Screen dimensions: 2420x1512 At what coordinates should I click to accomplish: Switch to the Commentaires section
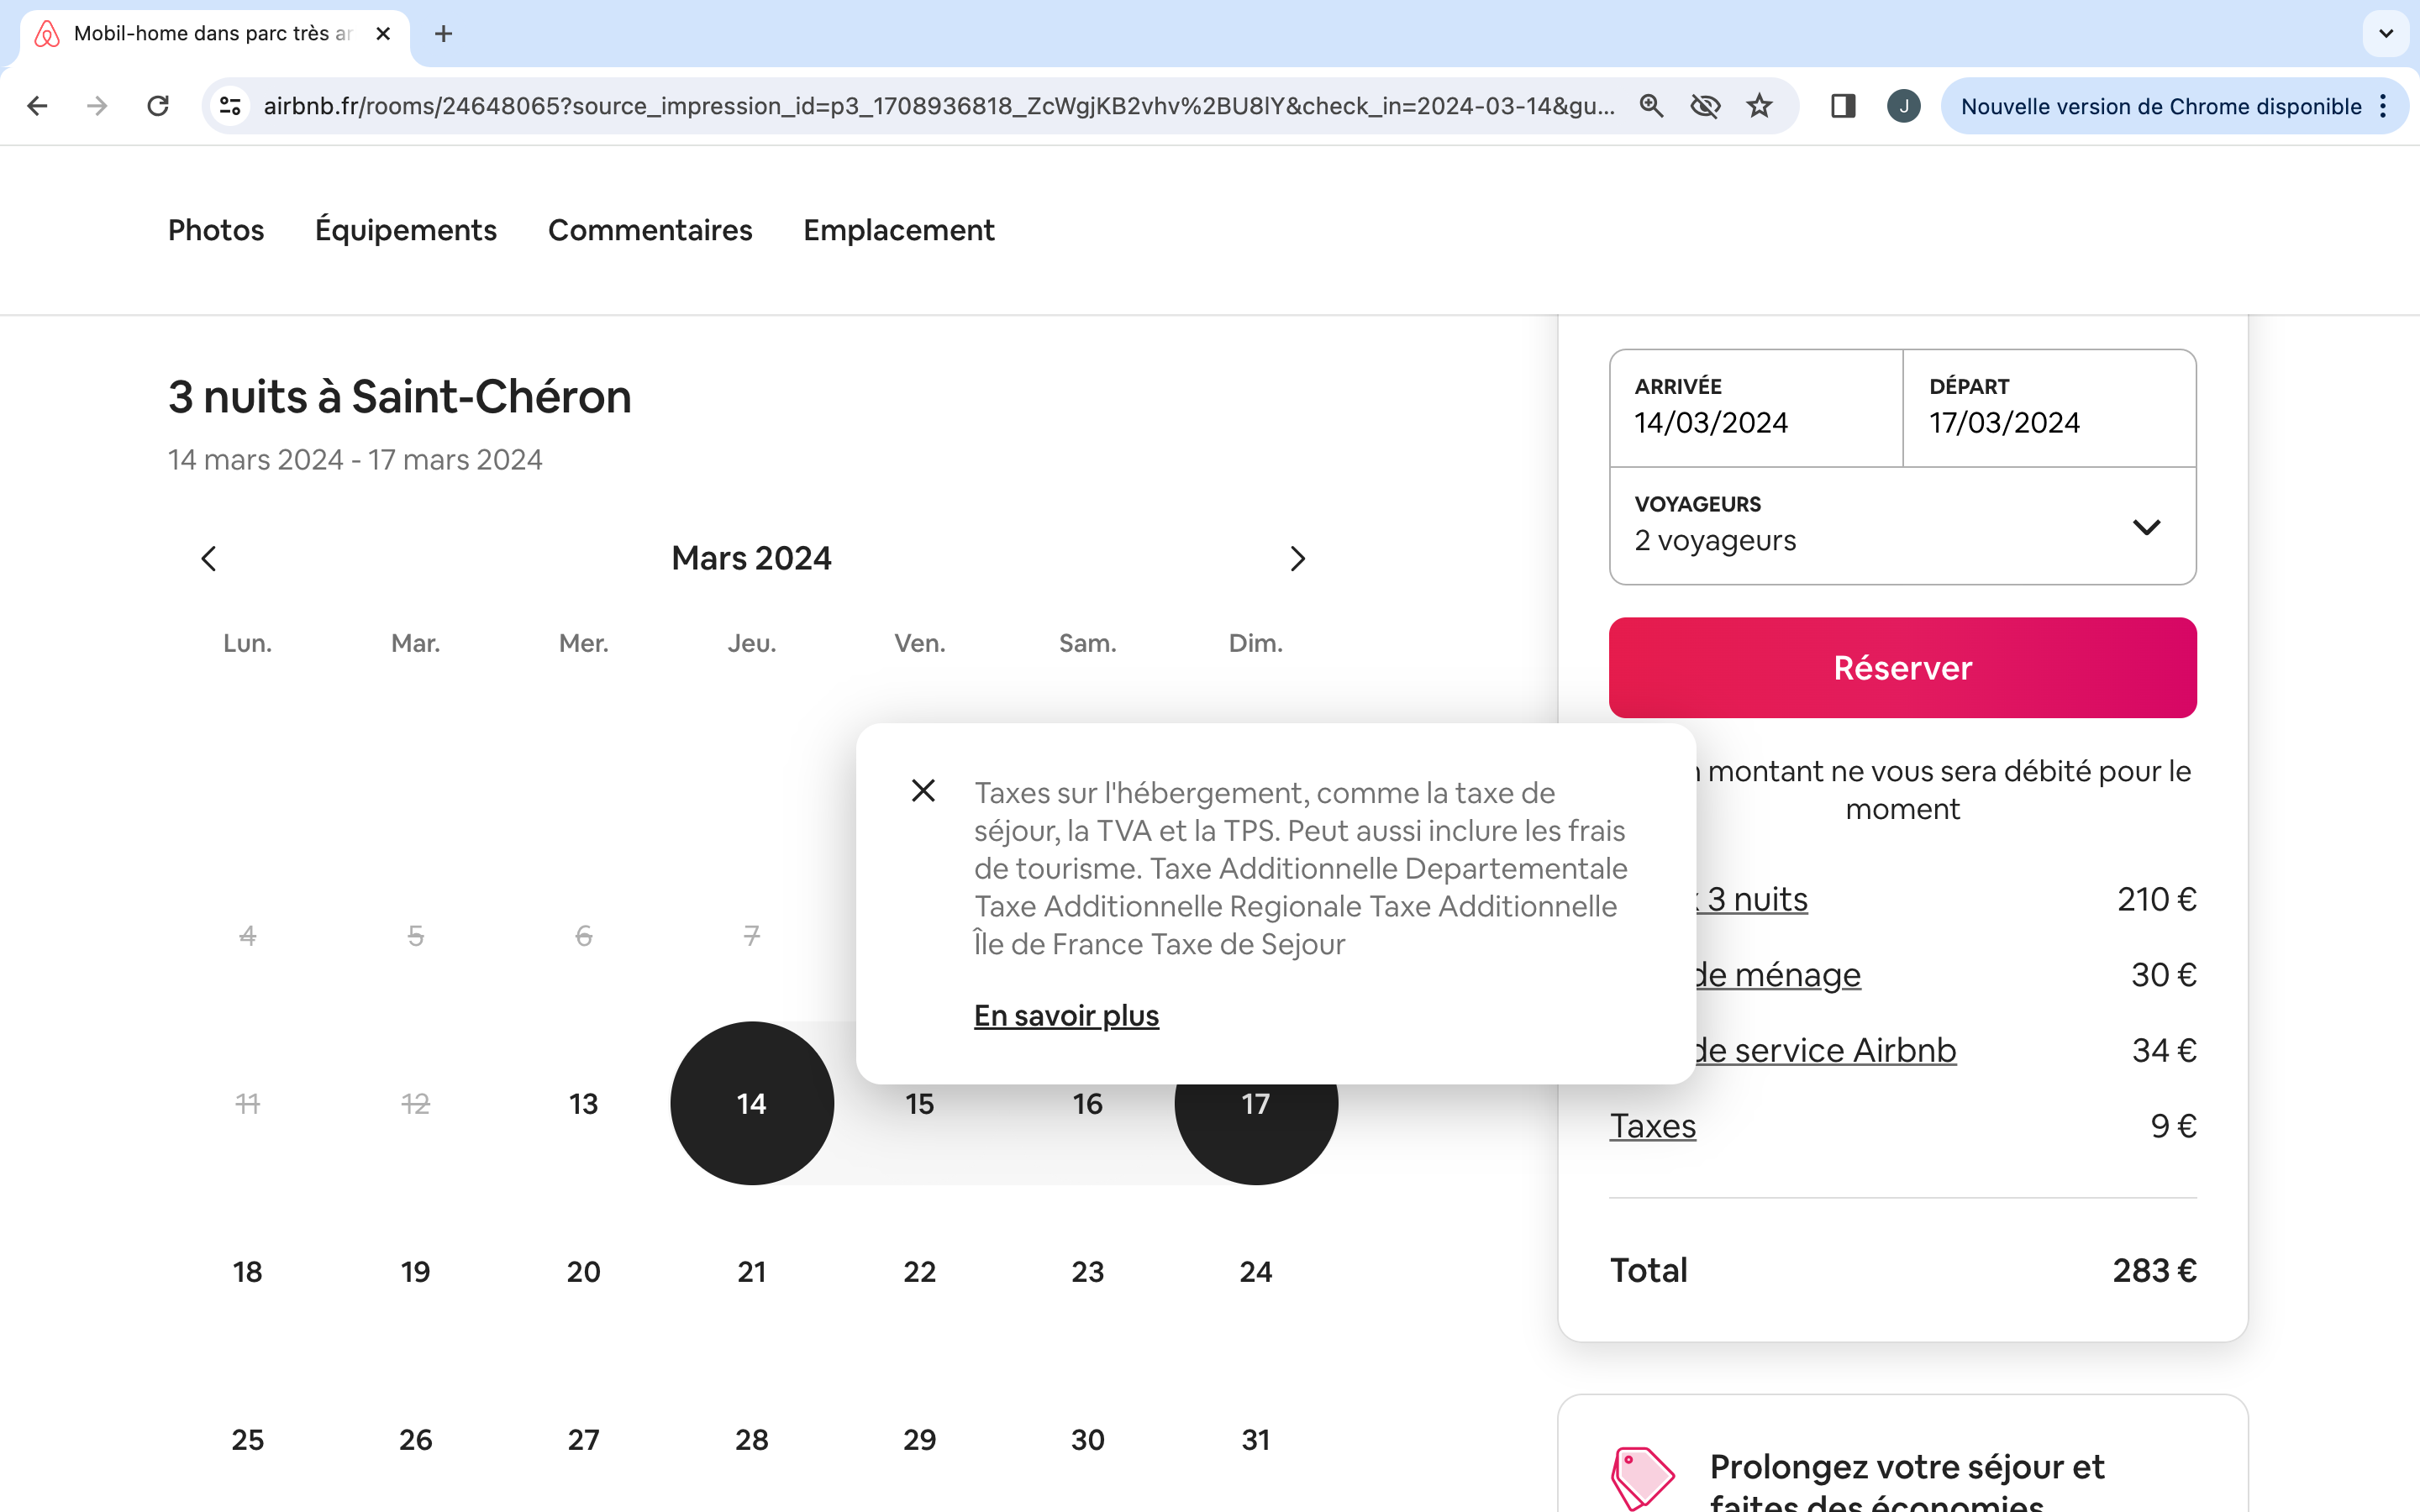coord(650,230)
